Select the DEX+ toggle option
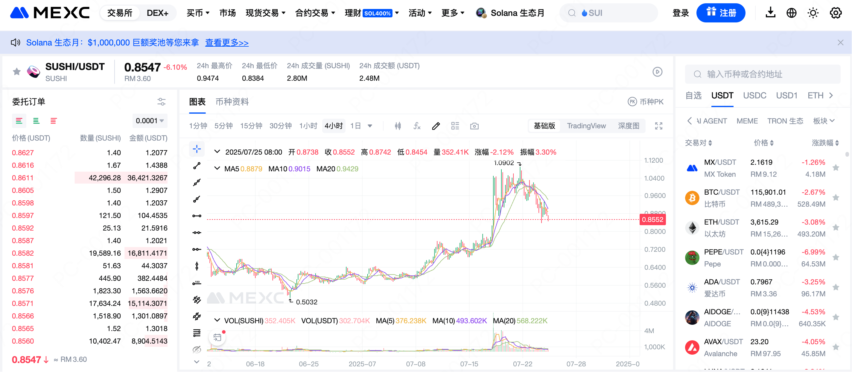The height and width of the screenshot is (372, 852). 157,13
